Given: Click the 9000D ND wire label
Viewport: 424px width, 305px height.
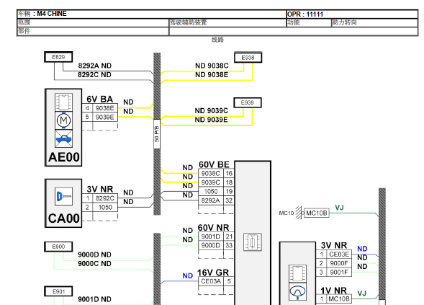Looking at the screenshot, I should pyautogui.click(x=94, y=255).
